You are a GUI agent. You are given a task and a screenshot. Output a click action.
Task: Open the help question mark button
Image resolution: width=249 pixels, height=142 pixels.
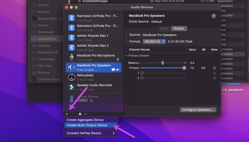214,16
